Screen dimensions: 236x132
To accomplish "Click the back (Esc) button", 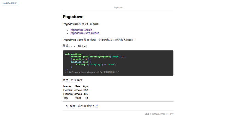I will [10, 3].
